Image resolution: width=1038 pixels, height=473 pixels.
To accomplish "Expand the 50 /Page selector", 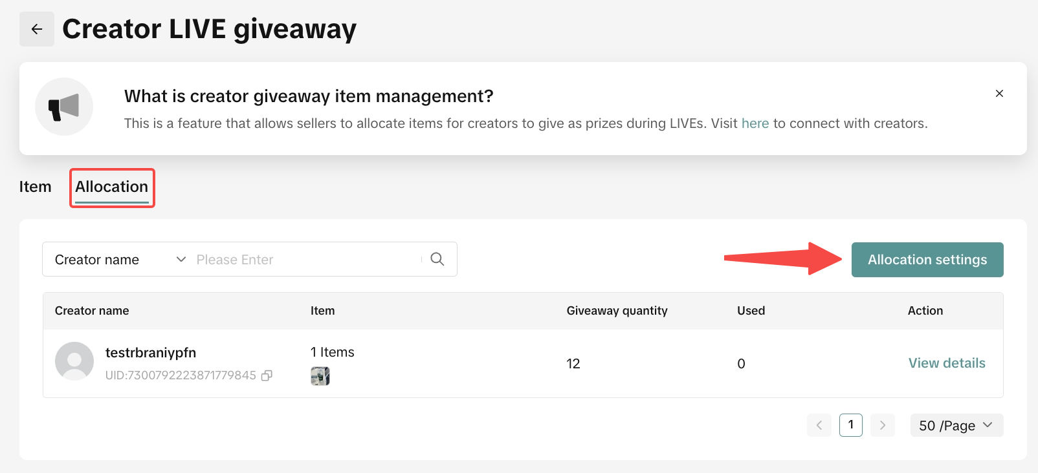I will coord(956,425).
